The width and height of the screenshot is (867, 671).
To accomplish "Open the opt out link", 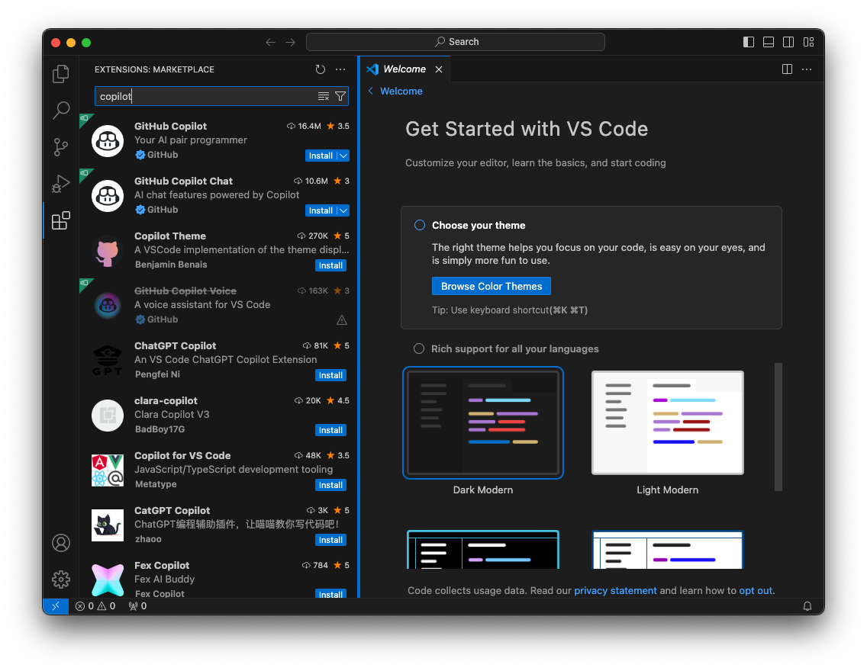I will coord(756,590).
